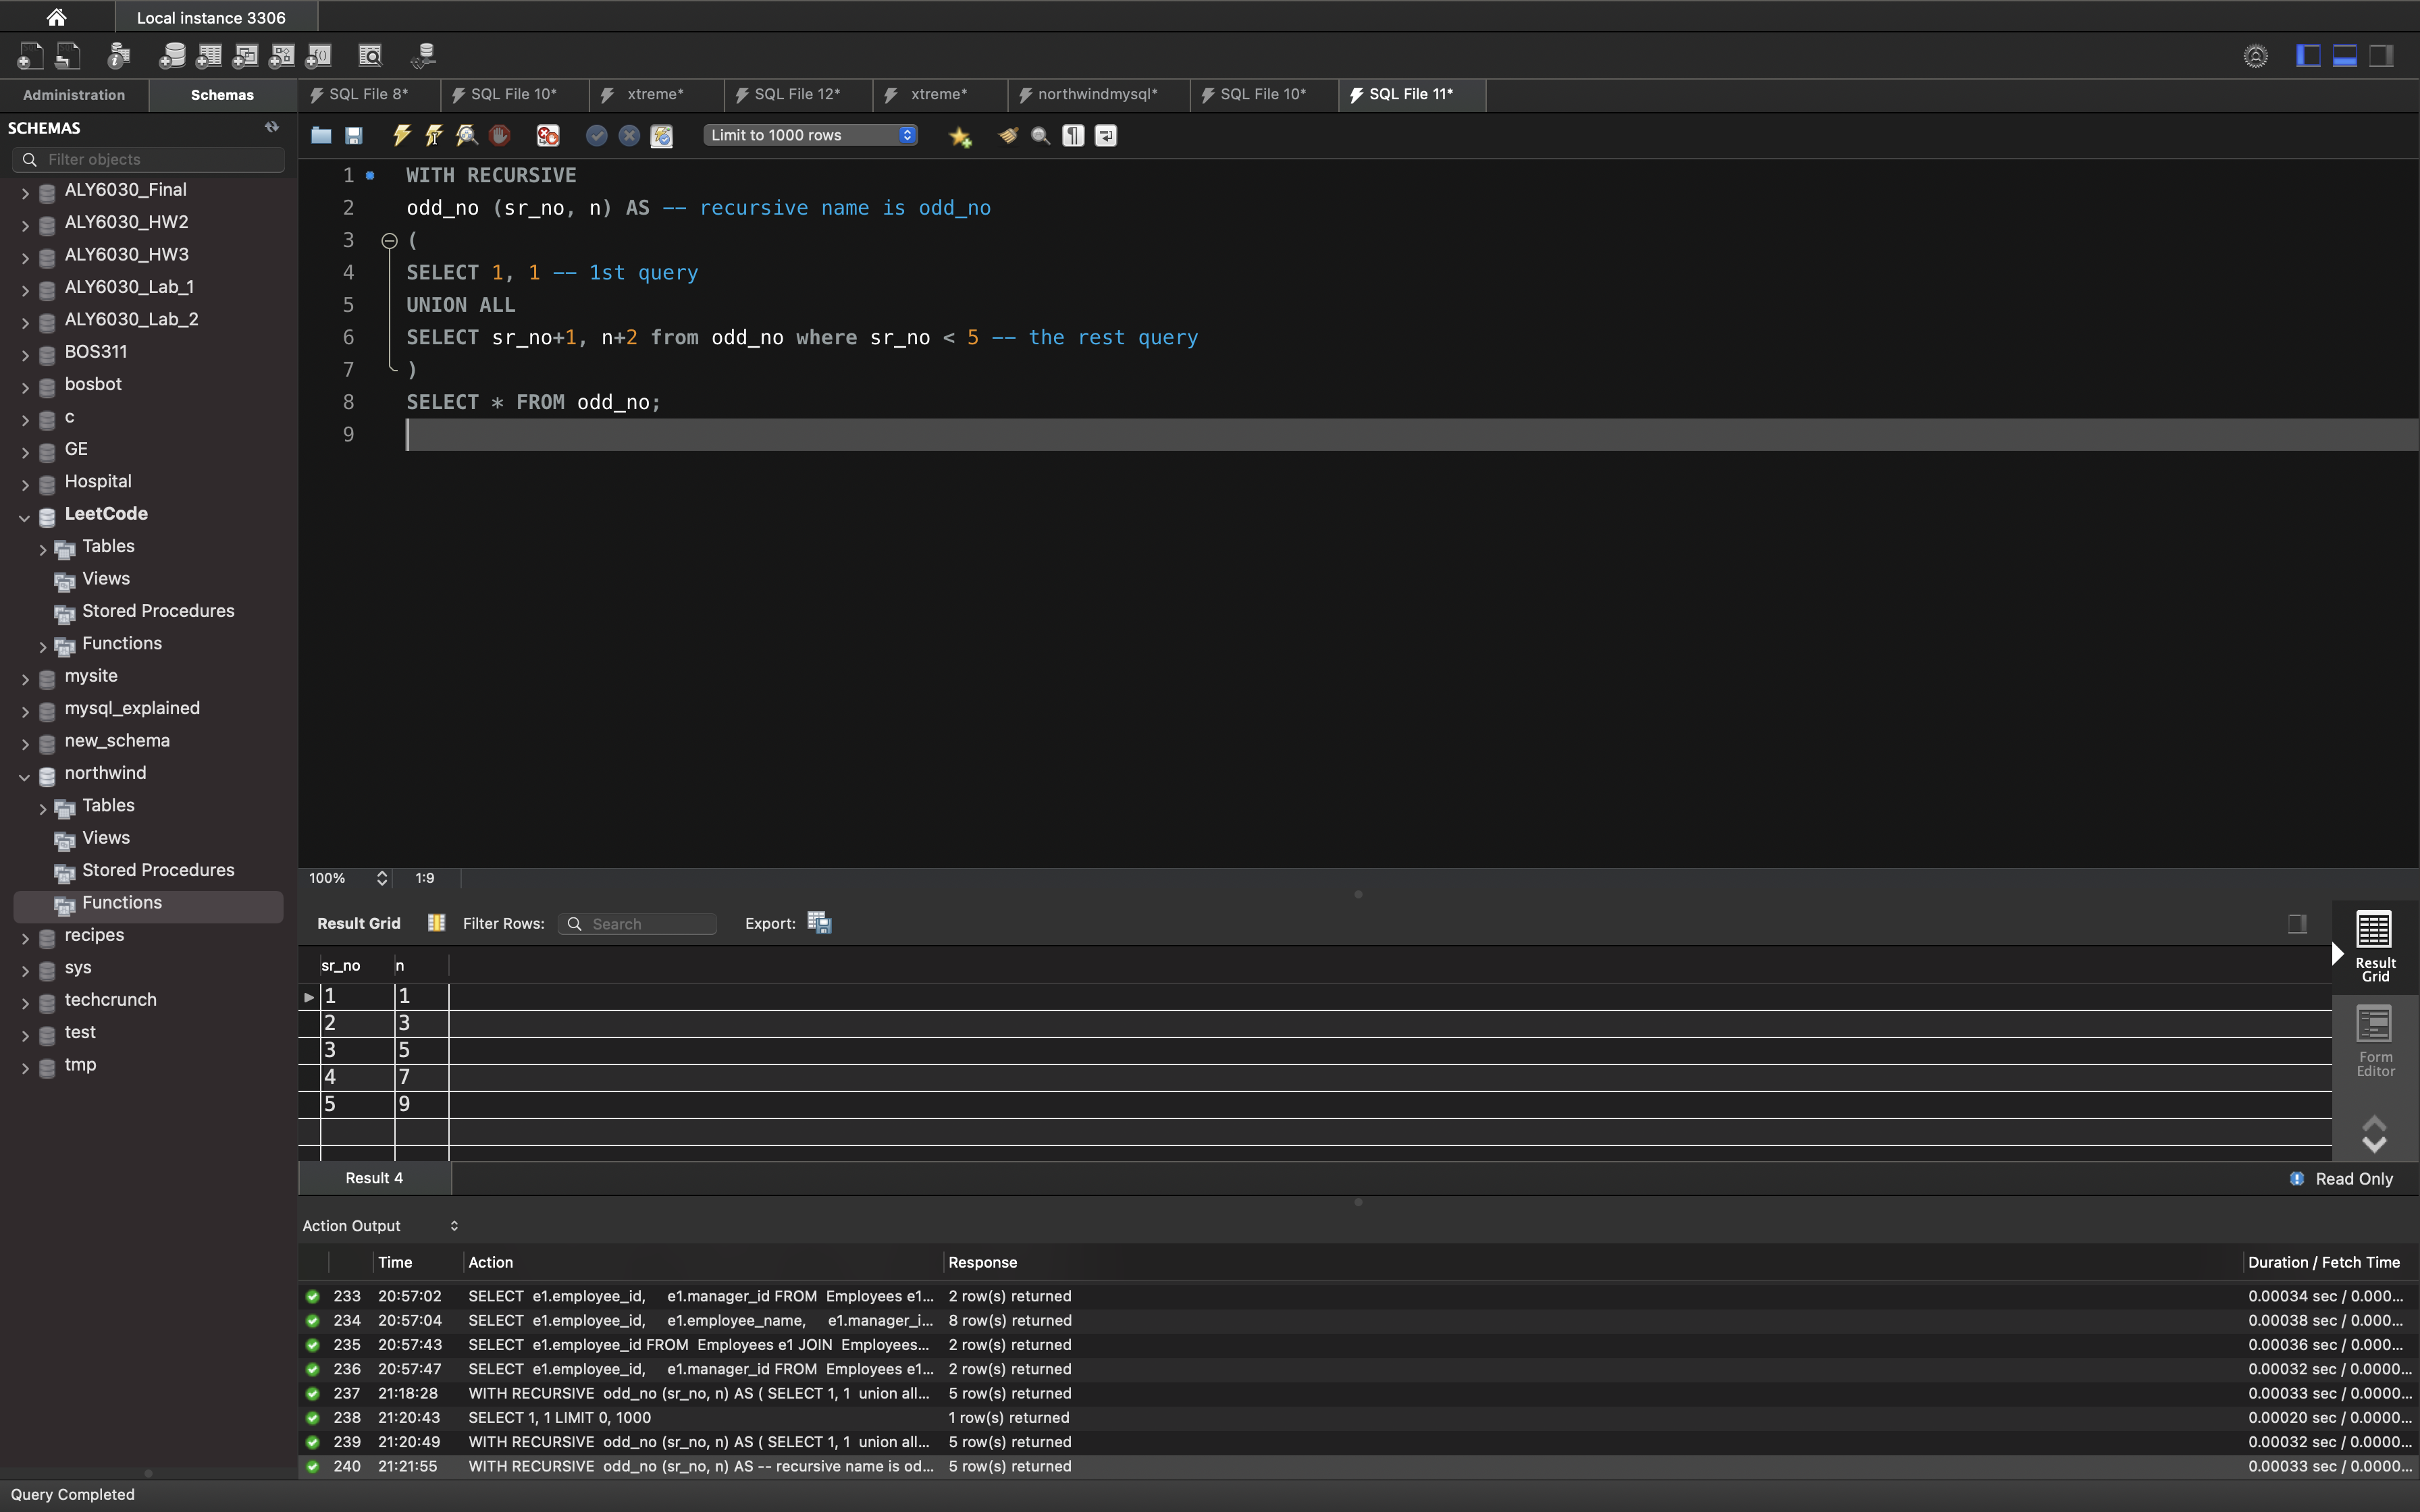The height and width of the screenshot is (1512, 2420).
Task: Expand the ALY6030_Final schema
Action: click(x=25, y=192)
